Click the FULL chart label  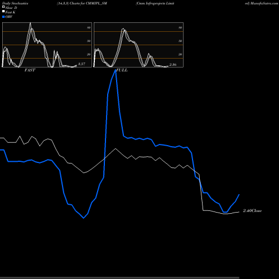tap(122, 70)
